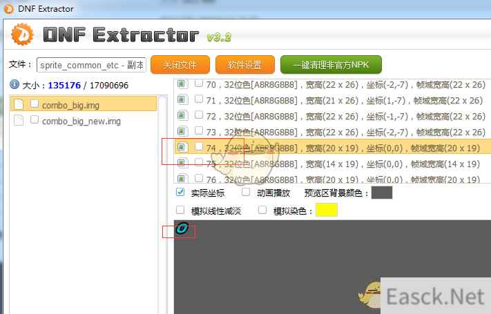Image resolution: width=491 pixels, height=314 pixels.
Task: Check the box for combo_big_new.img
Action: coord(35,119)
